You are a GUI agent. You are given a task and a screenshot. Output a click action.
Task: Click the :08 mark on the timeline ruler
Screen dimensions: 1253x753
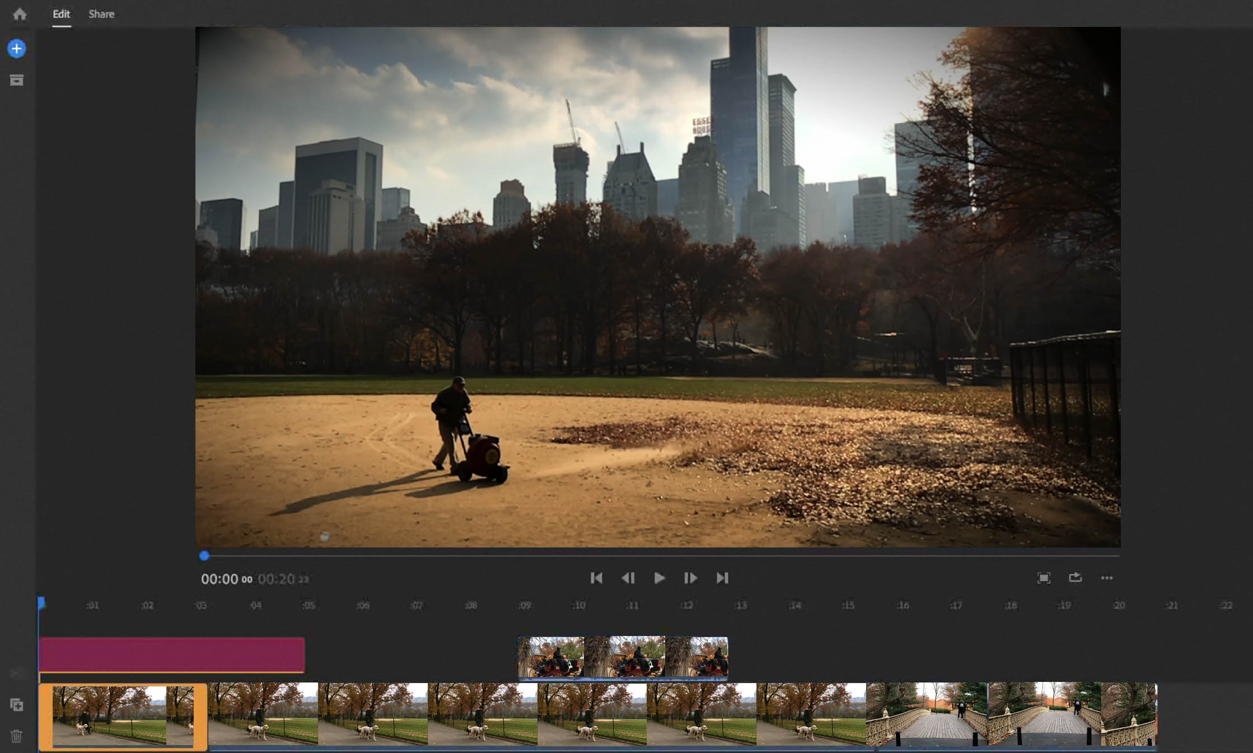[471, 605]
